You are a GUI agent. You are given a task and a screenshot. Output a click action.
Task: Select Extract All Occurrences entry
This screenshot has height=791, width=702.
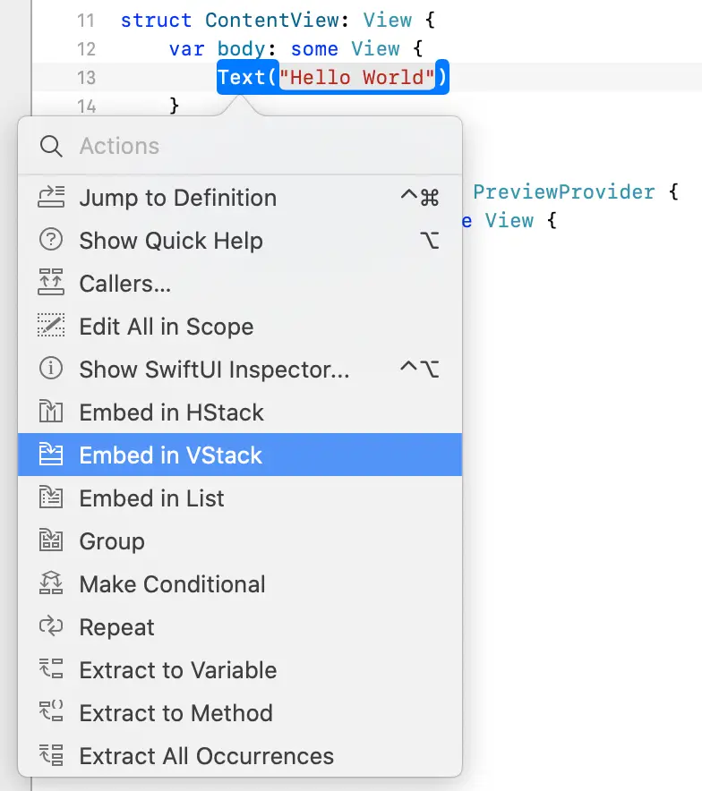coord(240,756)
